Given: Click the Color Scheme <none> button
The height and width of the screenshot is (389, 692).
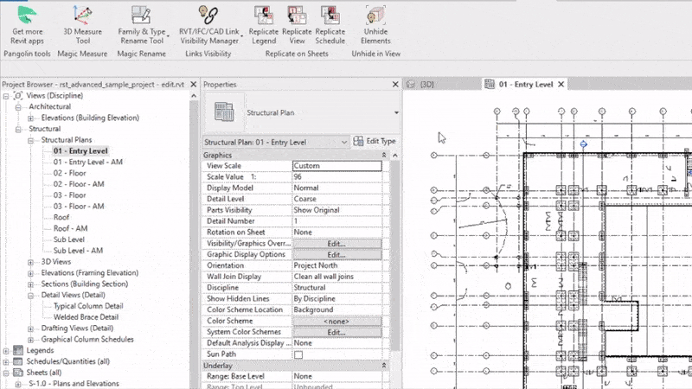Looking at the screenshot, I should click(x=336, y=321).
